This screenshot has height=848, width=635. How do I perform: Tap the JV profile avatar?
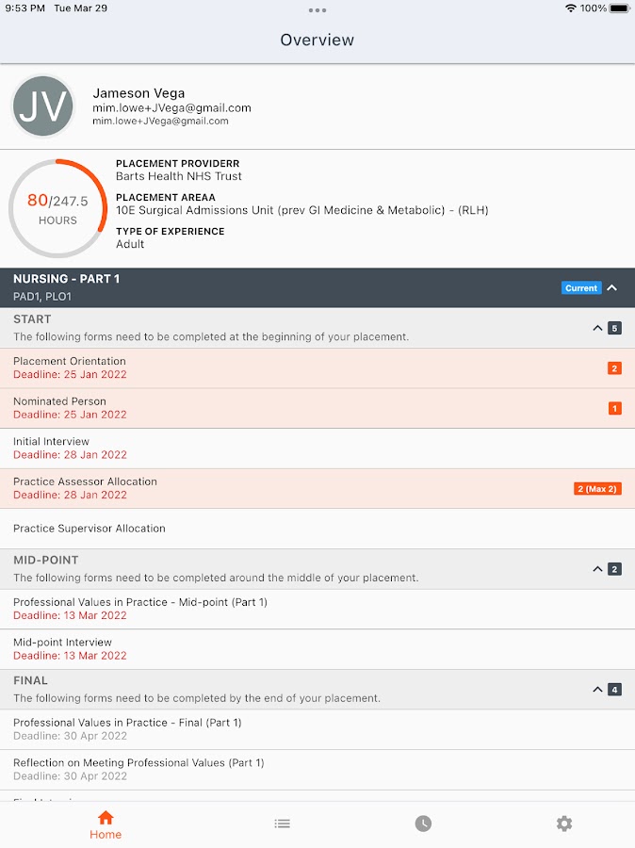(43, 106)
